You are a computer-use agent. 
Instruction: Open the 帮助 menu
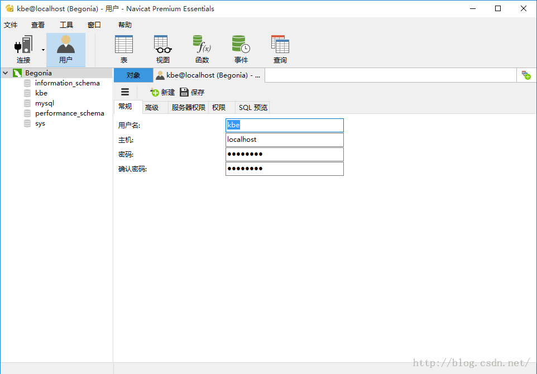click(125, 25)
